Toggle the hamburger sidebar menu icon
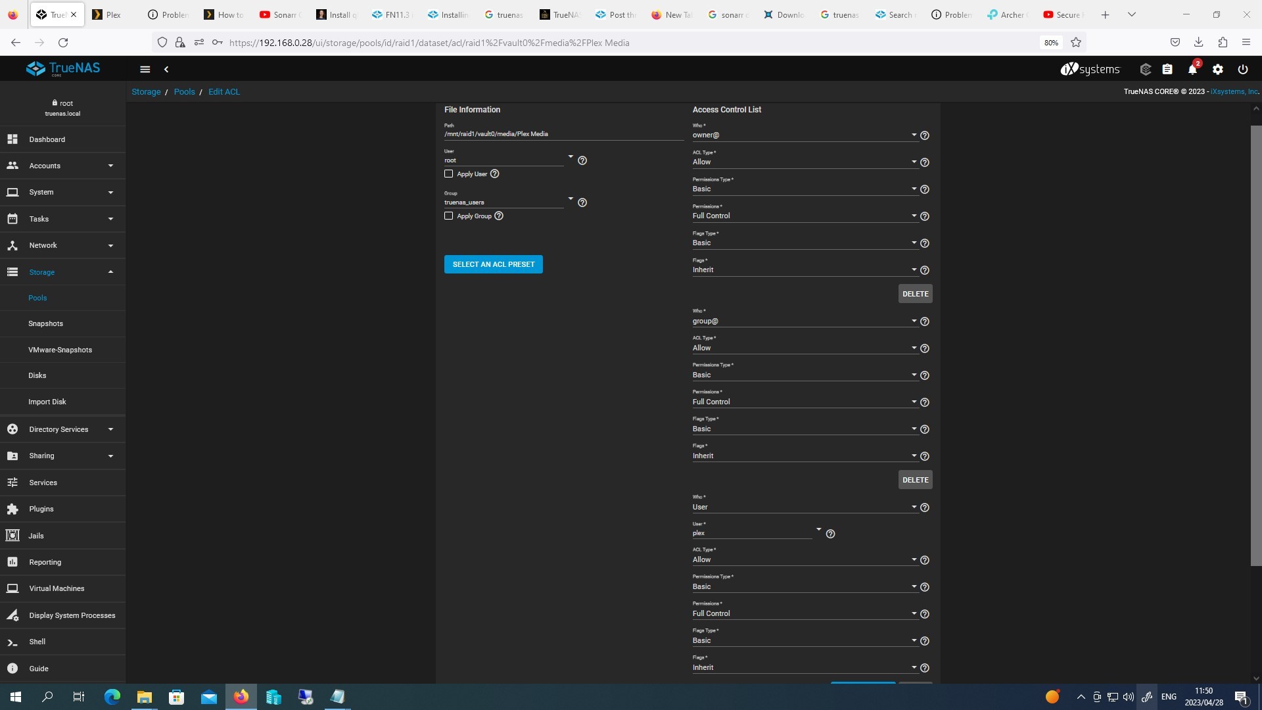 pyautogui.click(x=145, y=69)
